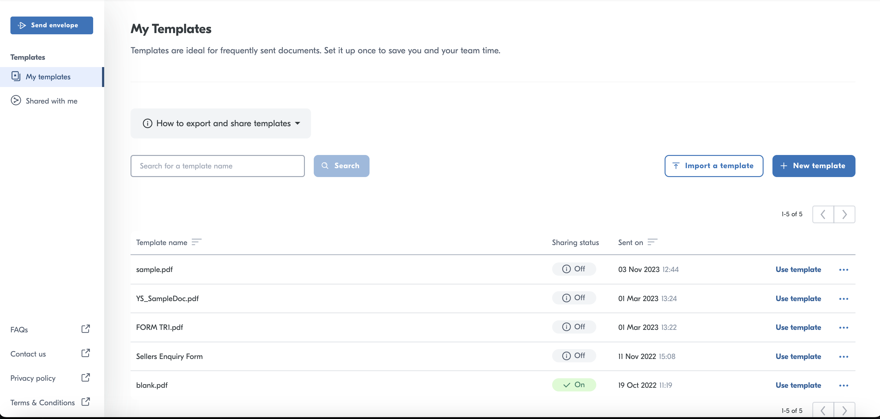
Task: Click the Template name column header
Action: (x=161, y=243)
